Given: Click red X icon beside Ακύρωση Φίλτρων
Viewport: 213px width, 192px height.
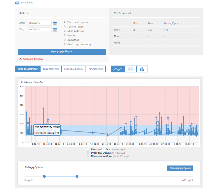Looking at the screenshot, I should 20,59.
